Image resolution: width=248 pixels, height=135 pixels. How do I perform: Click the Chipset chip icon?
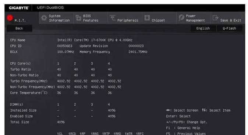coord(147,18)
